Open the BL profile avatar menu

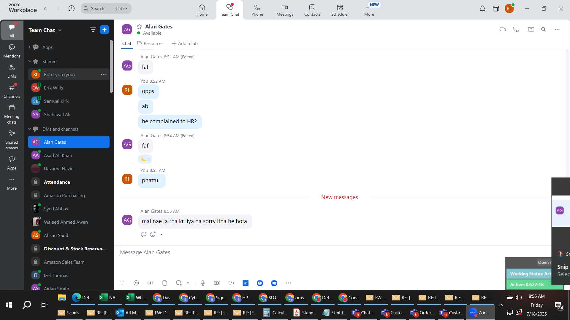(x=509, y=9)
